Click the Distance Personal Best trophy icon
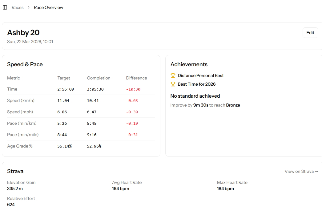Image resolution: width=322 pixels, height=207 pixels. (173, 75)
